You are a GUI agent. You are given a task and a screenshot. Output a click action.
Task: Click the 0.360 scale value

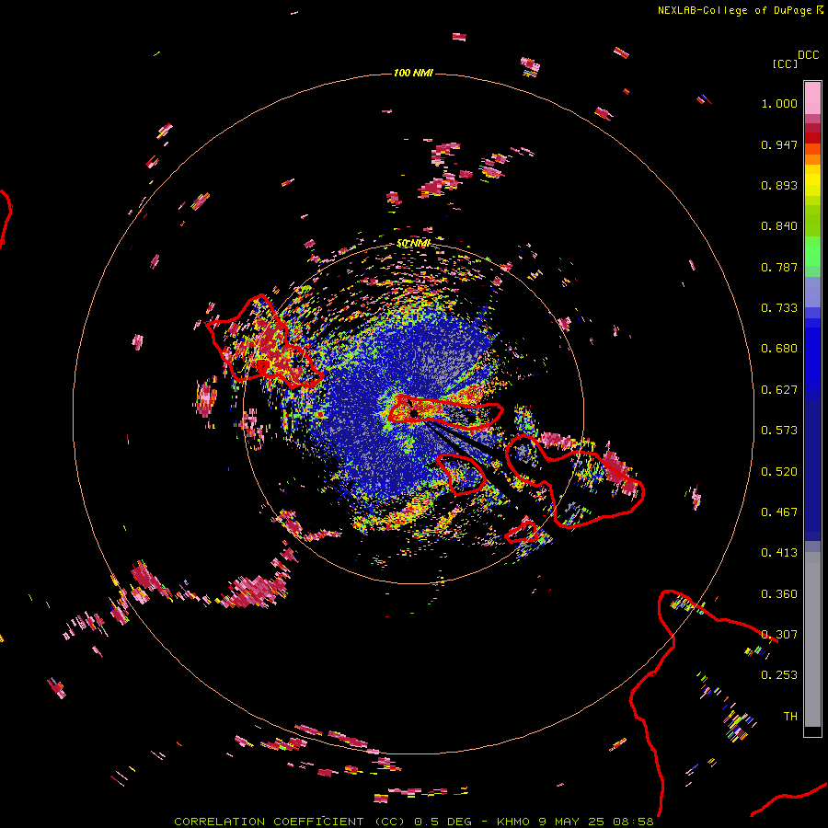(x=779, y=594)
